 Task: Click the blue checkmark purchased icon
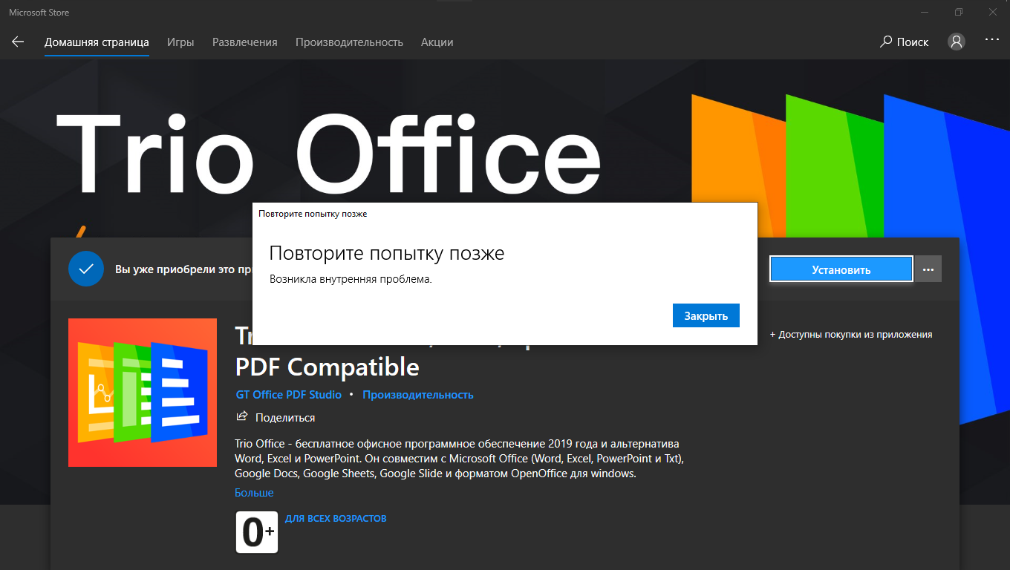(x=86, y=269)
